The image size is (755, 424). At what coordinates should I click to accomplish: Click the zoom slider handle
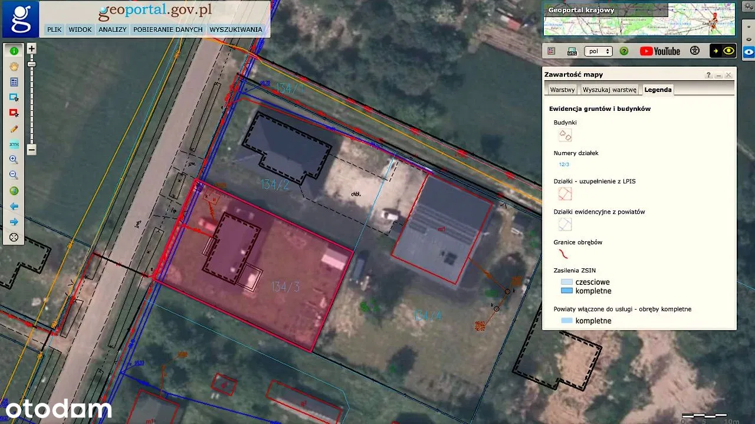32,64
